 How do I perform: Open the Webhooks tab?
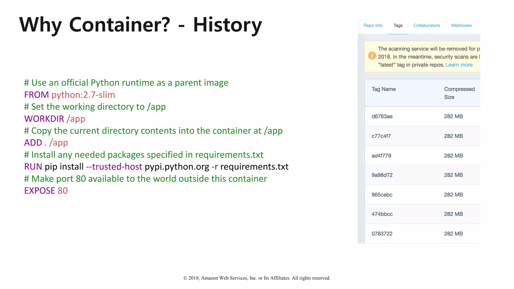[461, 26]
